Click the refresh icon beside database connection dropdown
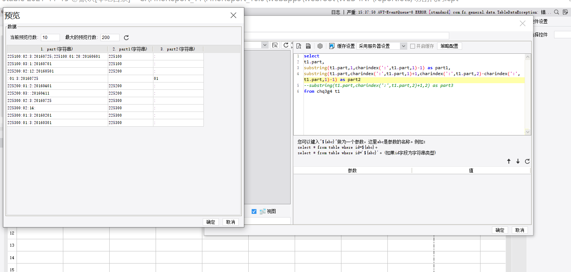The width and height of the screenshot is (571, 272). [285, 45]
